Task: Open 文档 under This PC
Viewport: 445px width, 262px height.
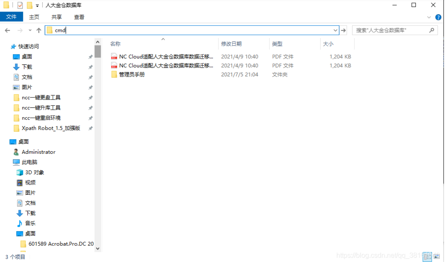Action: tap(30, 203)
